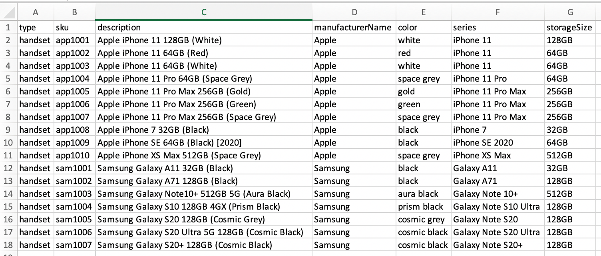Select column B header
The image size is (601, 256).
click(75, 12)
